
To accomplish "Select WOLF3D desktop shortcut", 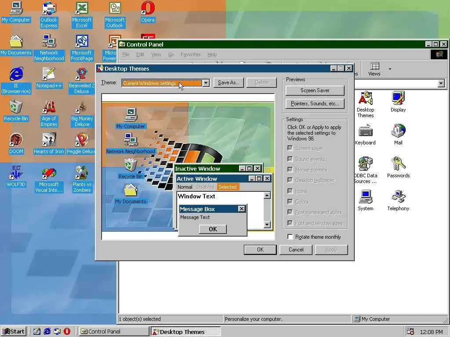I will [16, 176].
